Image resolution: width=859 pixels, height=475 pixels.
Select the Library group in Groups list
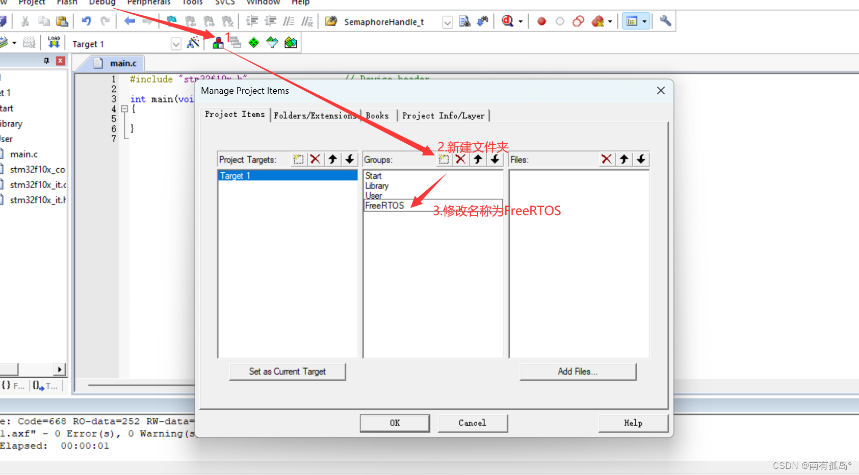click(377, 186)
